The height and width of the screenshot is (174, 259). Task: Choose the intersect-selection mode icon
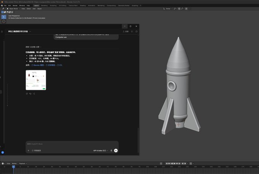tap(12, 12)
